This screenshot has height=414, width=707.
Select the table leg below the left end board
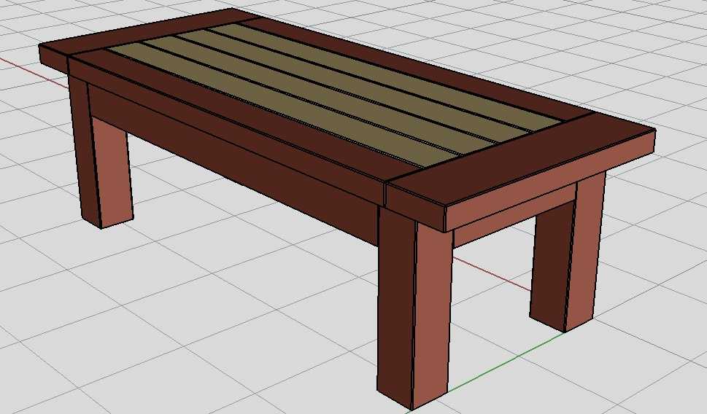tap(101, 153)
